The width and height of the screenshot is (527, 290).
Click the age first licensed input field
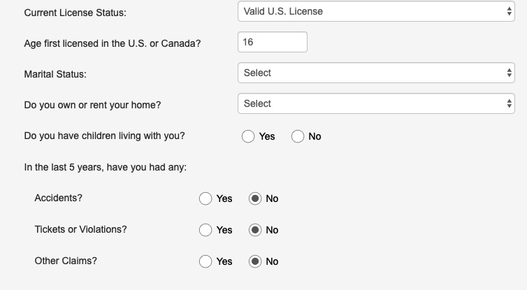(x=272, y=42)
